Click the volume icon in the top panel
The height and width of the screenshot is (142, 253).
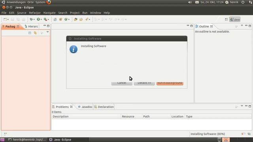coord(190,2)
